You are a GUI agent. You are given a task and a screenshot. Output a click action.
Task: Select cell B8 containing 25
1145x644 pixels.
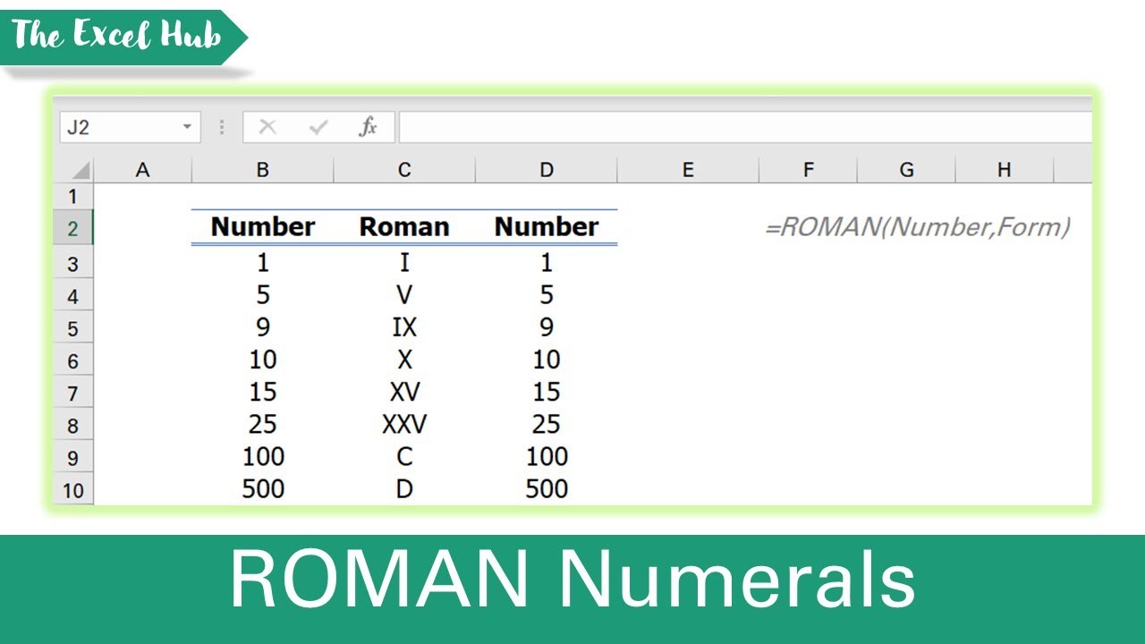click(262, 424)
